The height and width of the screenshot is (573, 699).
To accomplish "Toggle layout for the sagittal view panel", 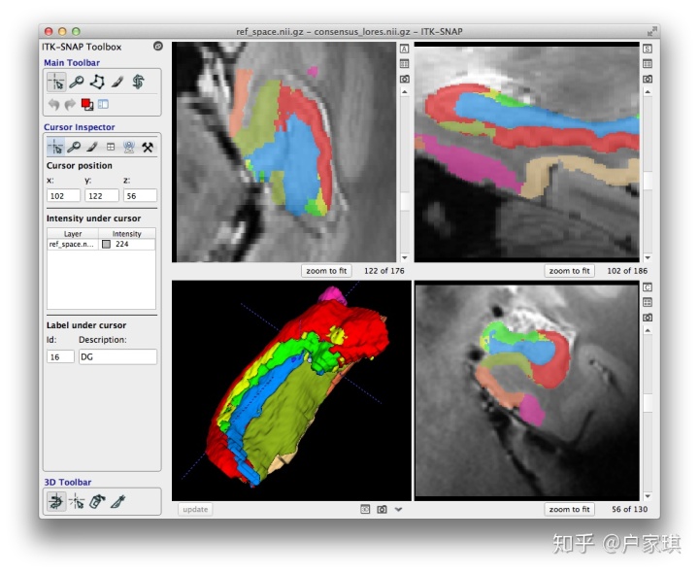I will coord(648,64).
